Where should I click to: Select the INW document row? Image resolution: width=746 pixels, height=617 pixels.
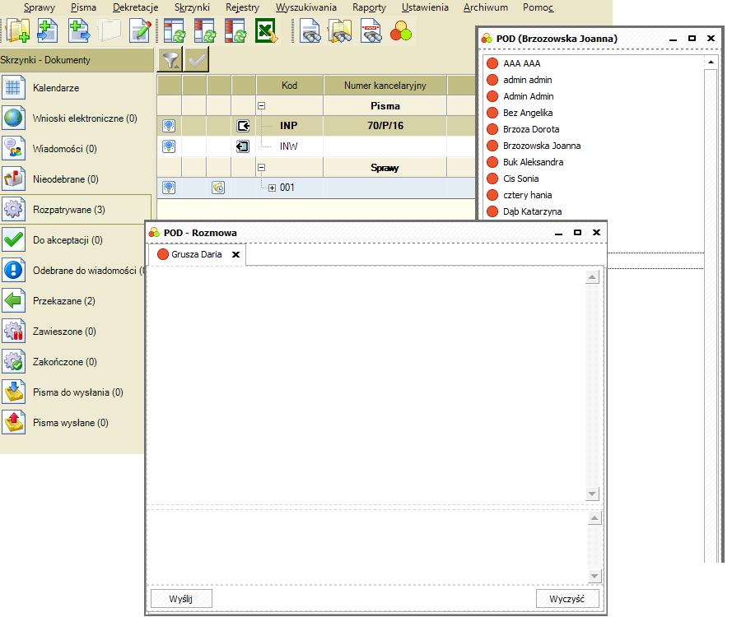(316, 146)
